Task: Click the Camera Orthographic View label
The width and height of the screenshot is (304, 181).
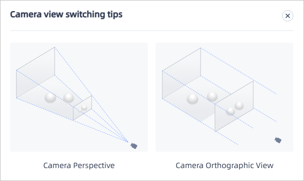Action: pyautogui.click(x=225, y=166)
